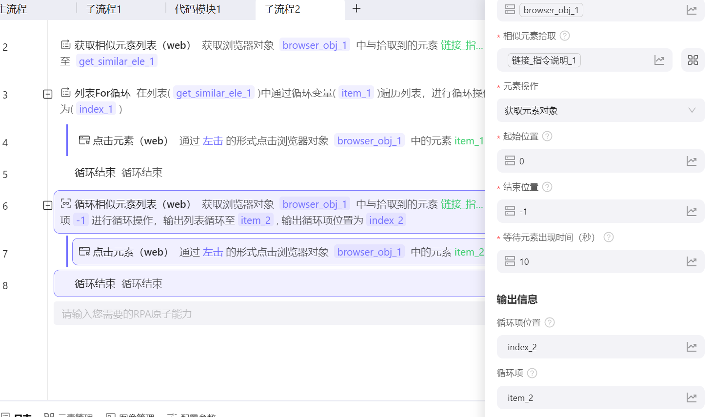Viewport: 714px width, 417px height.
Task: Click variable icon in 起始位置 field
Action: pyautogui.click(x=691, y=161)
